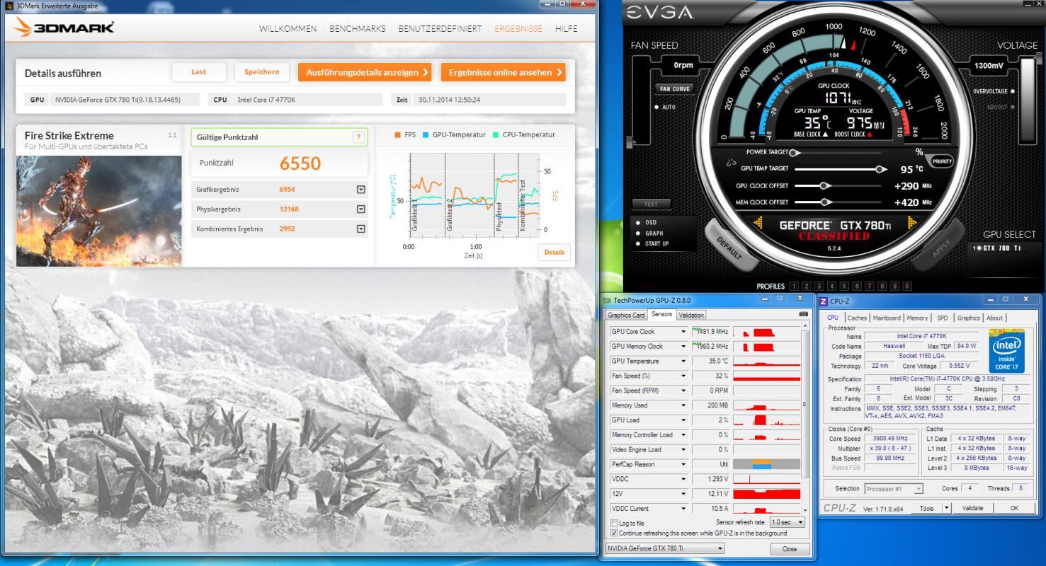Click the orange FPS legend marker
This screenshot has width=1046, height=566.
[x=397, y=135]
